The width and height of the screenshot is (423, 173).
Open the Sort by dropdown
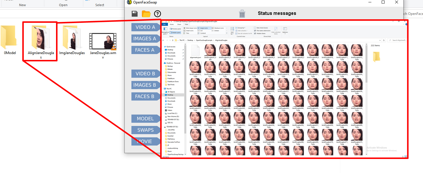[232, 31]
